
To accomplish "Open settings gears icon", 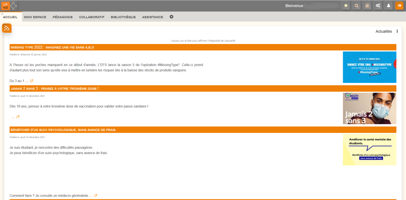I will click(x=378, y=5).
